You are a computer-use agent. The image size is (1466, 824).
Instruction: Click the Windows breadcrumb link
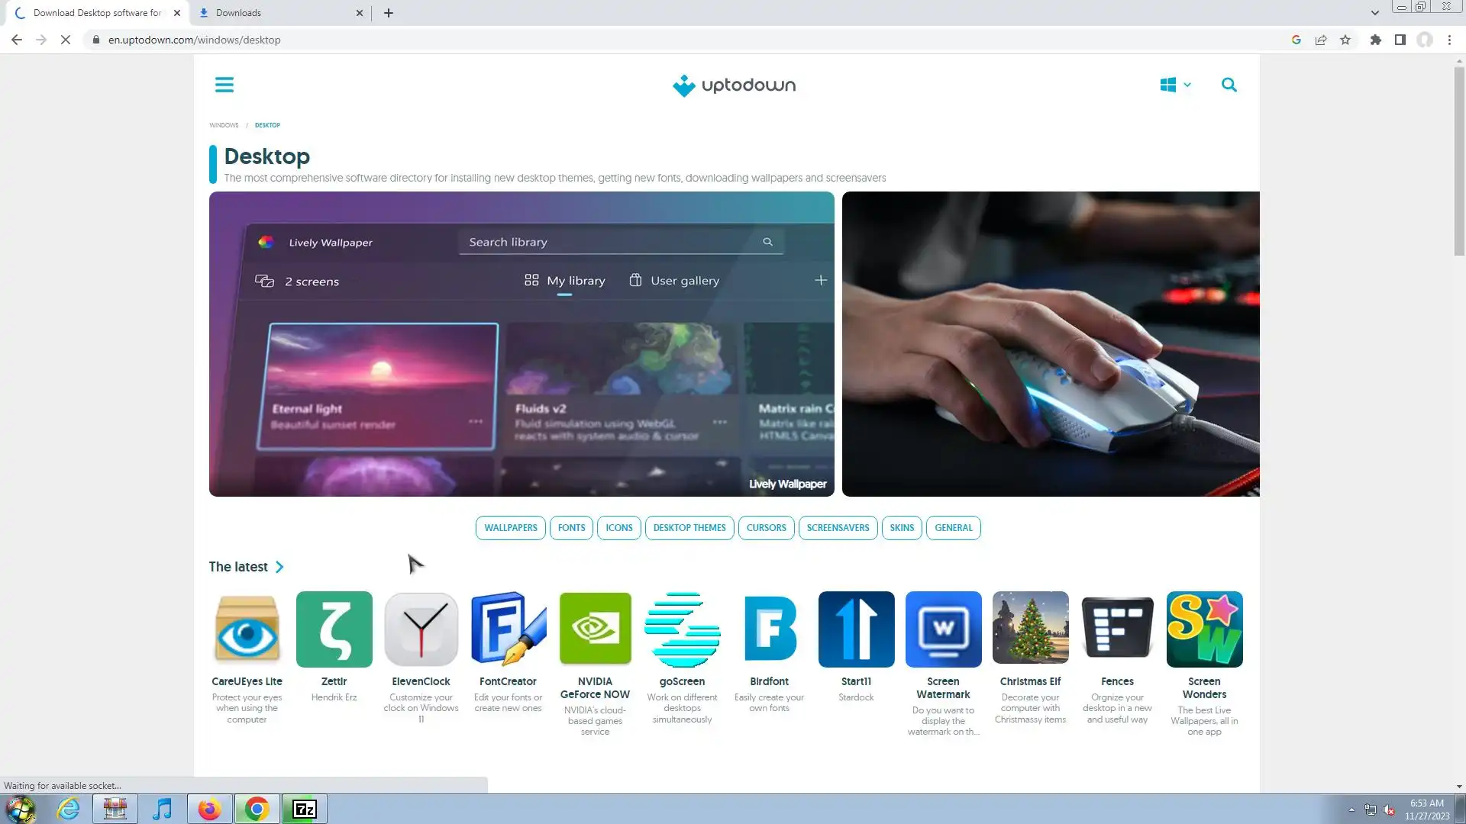coord(224,125)
